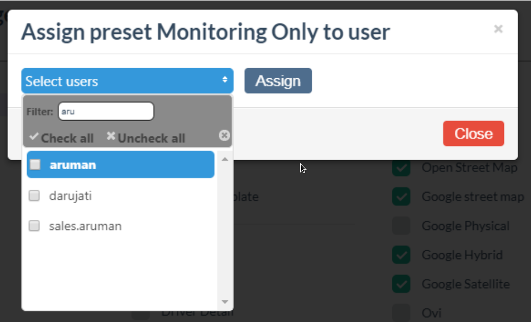
Task: Tick the sales.aruman user checkbox
Action: point(34,226)
